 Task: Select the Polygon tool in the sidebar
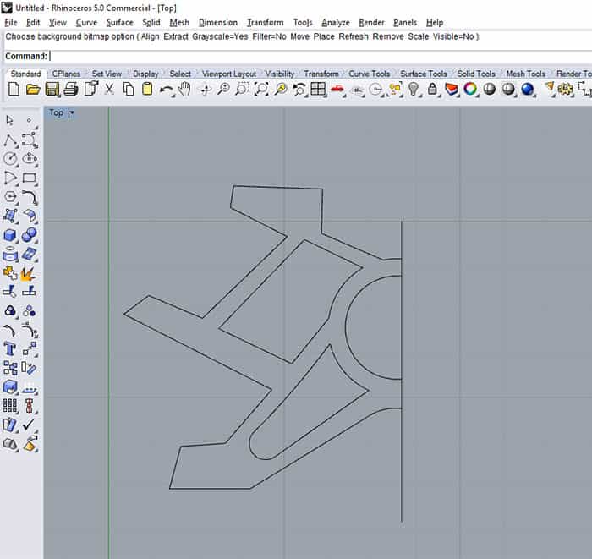(x=10, y=197)
